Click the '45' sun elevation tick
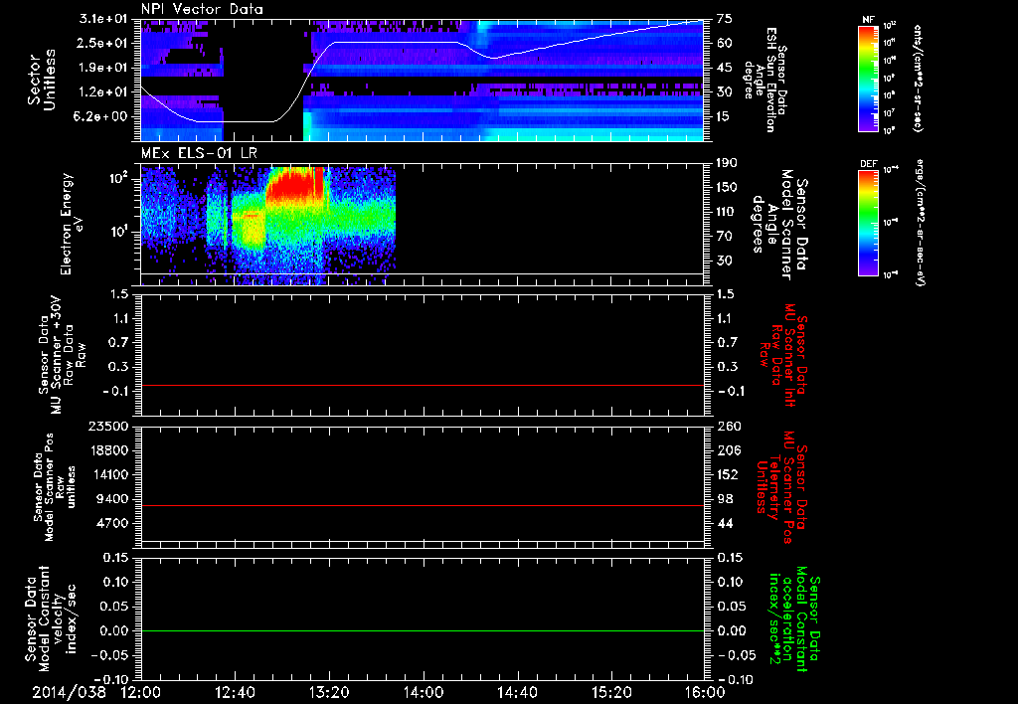This screenshot has width=1018, height=704. [725, 68]
